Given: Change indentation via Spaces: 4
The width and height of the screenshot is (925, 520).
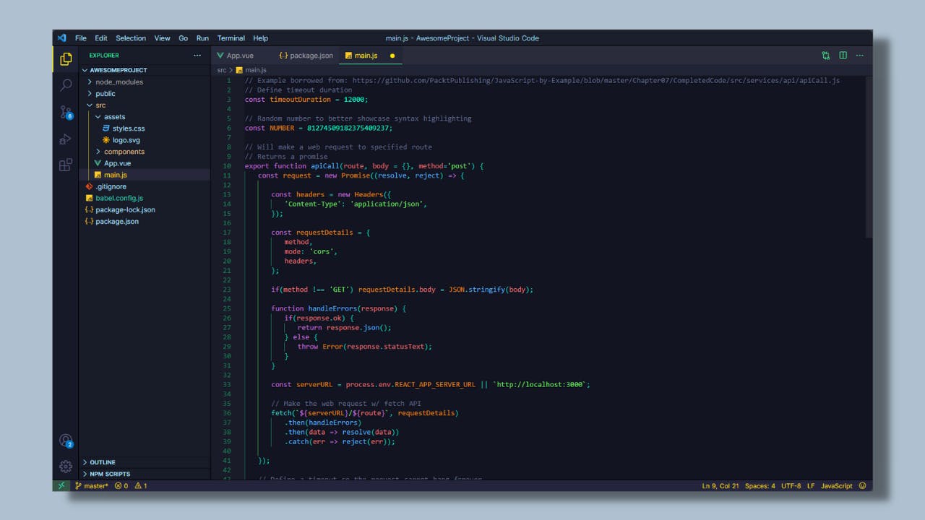Looking at the screenshot, I should coord(760,486).
